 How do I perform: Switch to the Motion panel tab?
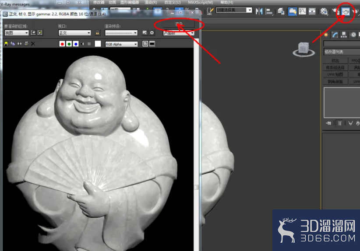point(353,35)
